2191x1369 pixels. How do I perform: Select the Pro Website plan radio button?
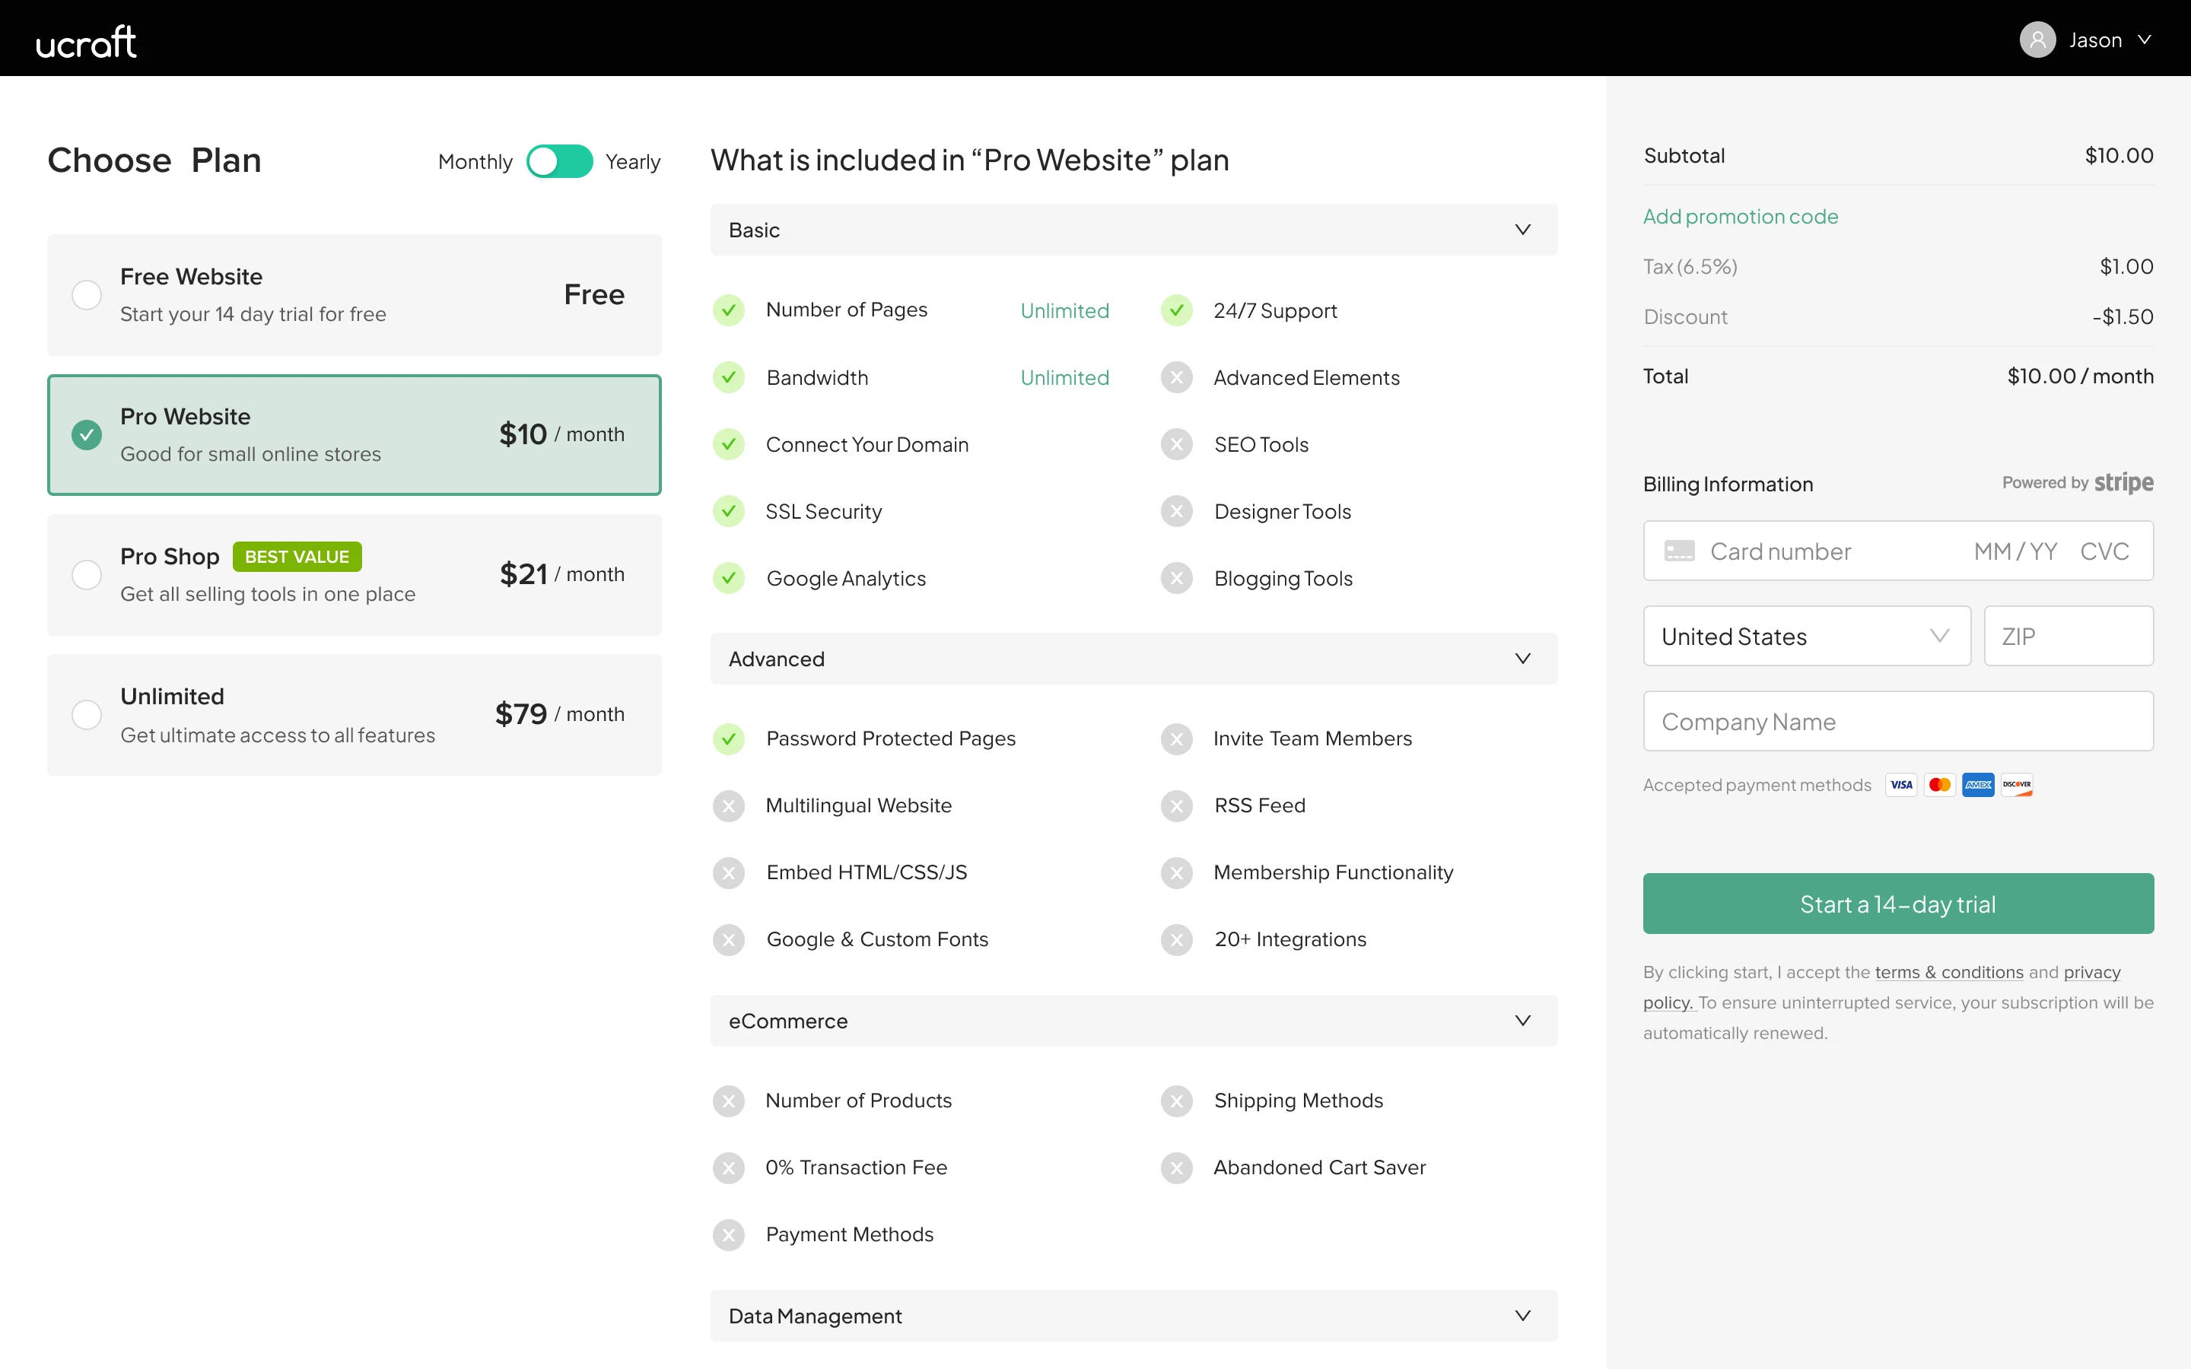pos(87,434)
